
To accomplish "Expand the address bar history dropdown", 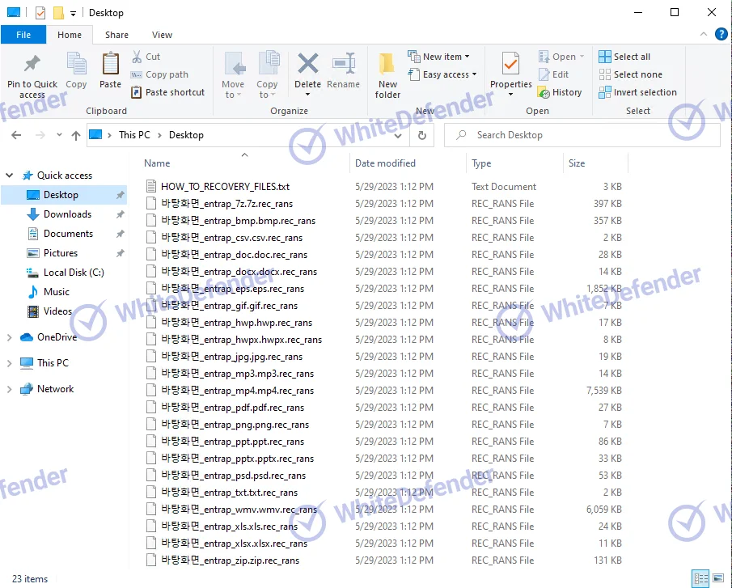I will click(x=402, y=135).
